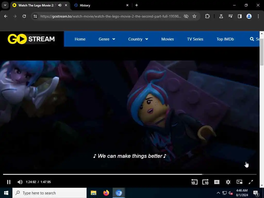Click the taskbar search box

[x=49, y=193]
